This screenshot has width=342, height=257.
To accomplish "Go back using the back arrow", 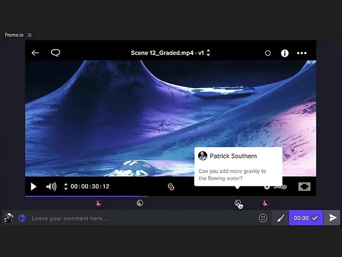I will coord(35,53).
